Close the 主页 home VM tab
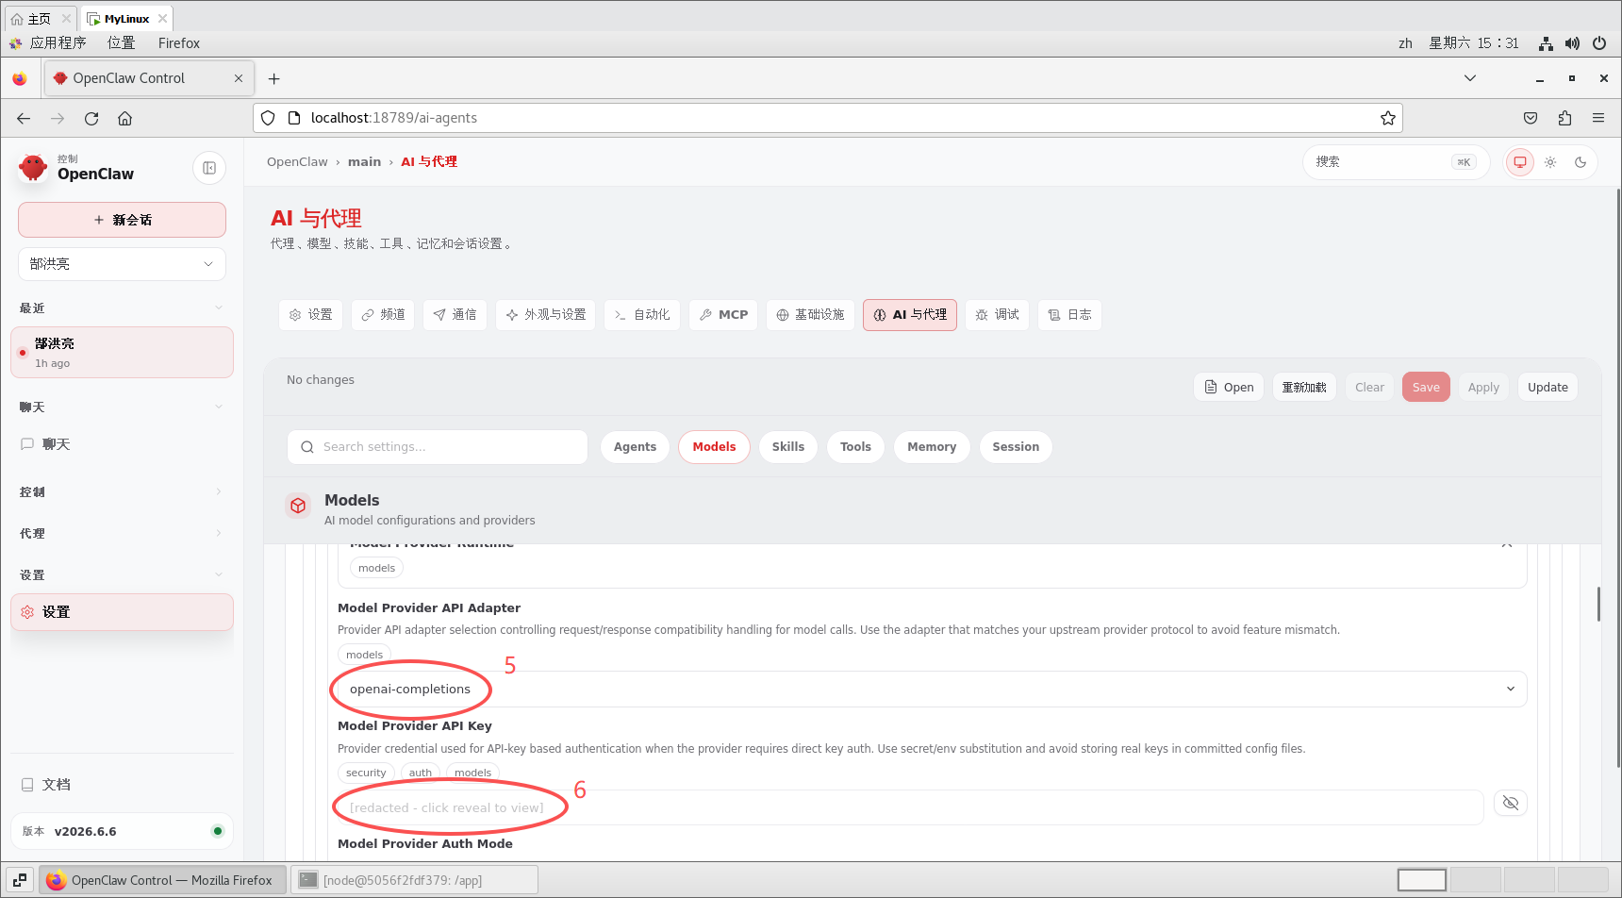The width and height of the screenshot is (1622, 898). tap(66, 19)
